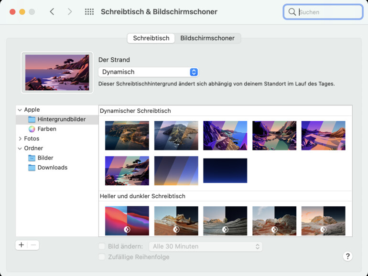Click the Fotos sidebar label
Viewport: 368px width, 276px height.
(x=32, y=138)
